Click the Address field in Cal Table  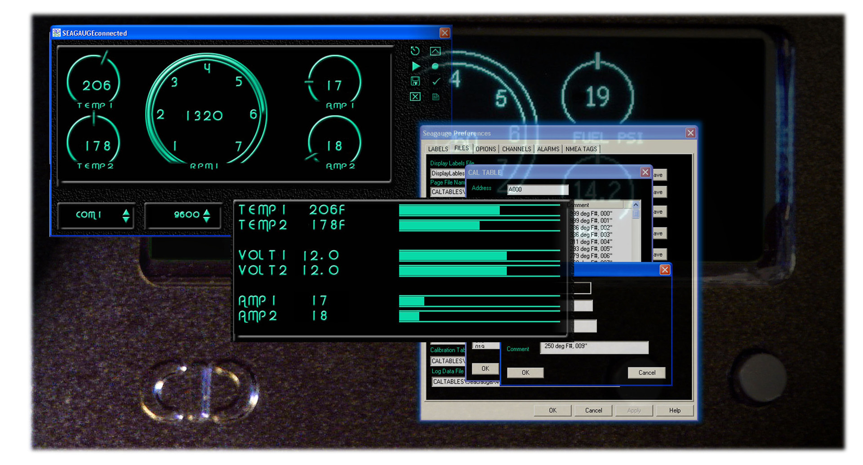pos(538,190)
